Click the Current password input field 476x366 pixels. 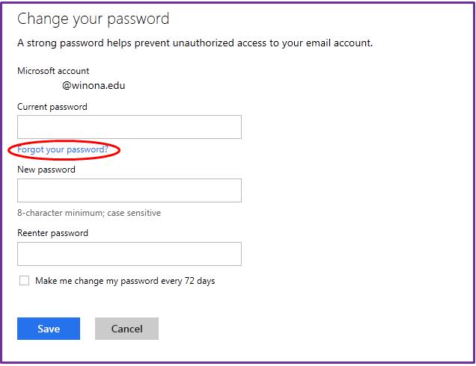point(129,127)
